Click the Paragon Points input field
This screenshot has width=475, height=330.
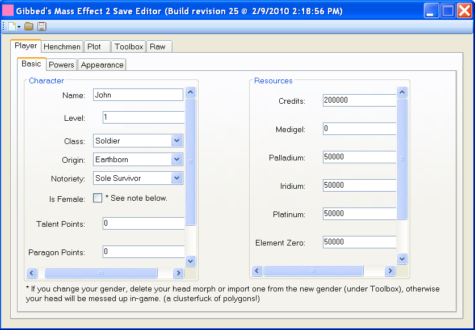pos(144,252)
